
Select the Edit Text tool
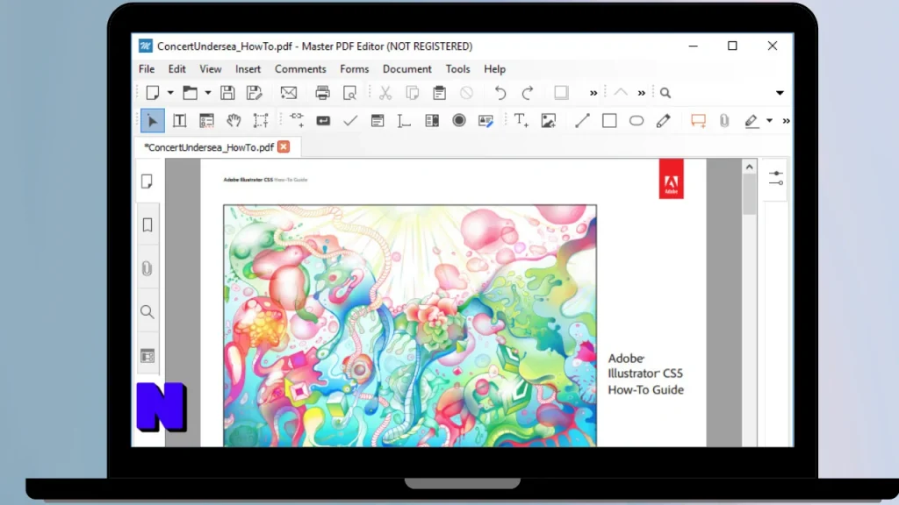pos(179,121)
